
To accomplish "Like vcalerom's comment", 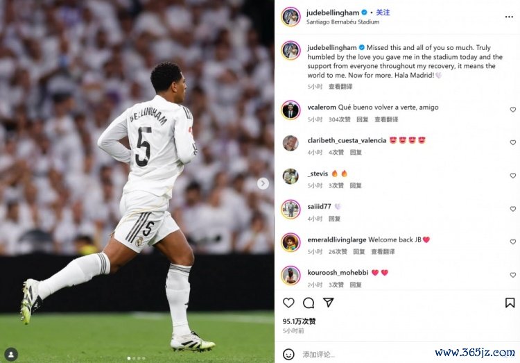I will click(512, 110).
